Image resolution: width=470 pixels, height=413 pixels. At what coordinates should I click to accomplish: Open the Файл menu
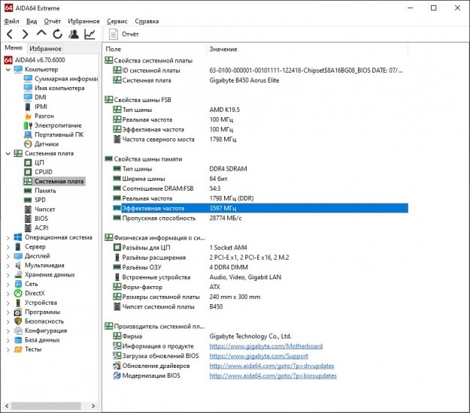click(11, 22)
